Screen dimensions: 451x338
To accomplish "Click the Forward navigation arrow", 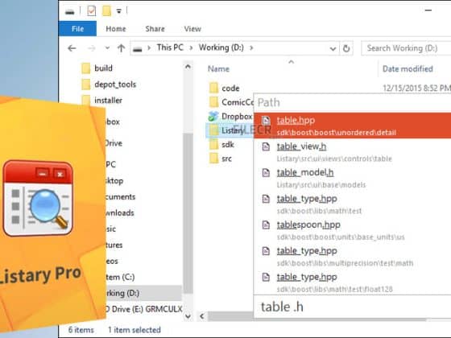I will [91, 48].
